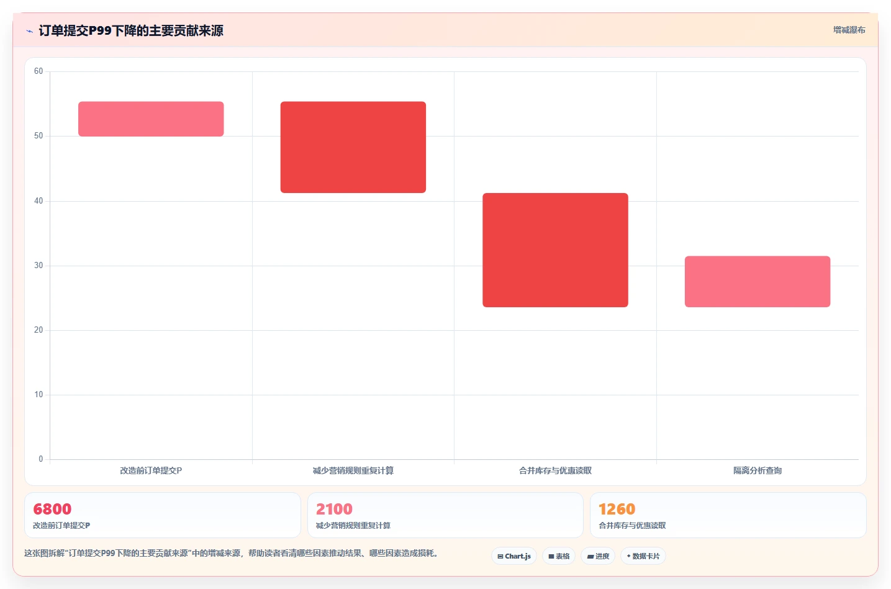This screenshot has width=891, height=589.
Task: Click the x-axis label 改造前订单提交P
Action: click(151, 470)
